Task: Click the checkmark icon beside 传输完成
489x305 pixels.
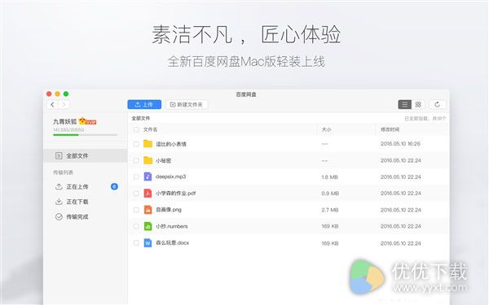Action: (59, 216)
